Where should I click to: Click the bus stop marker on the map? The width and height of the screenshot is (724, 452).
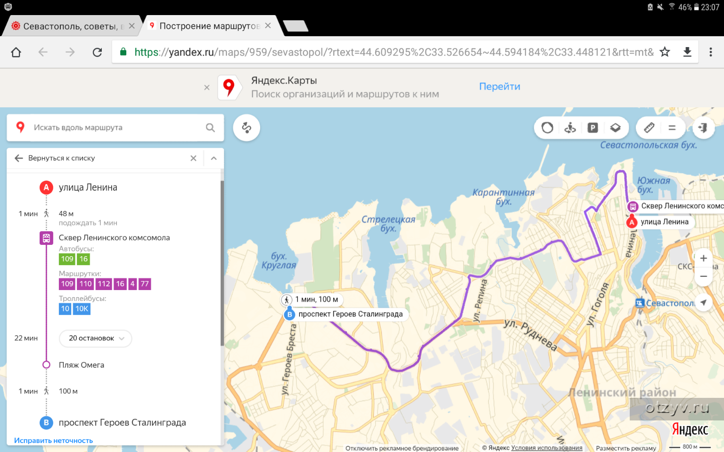[633, 206]
